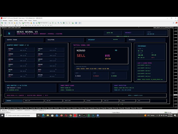Select the text label A tool
178x134 pixels.
click(x=21, y=25)
